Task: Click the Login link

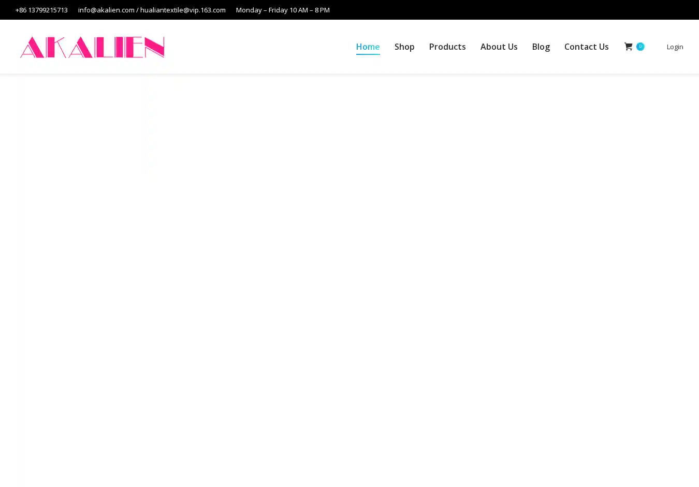Action: 675,47
